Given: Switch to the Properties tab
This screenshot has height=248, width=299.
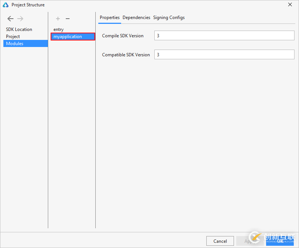Looking at the screenshot, I should coord(110,18).
